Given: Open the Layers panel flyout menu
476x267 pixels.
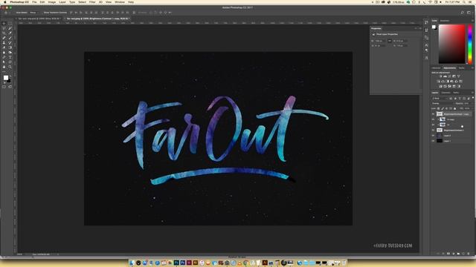Looking at the screenshot, I should point(472,93).
